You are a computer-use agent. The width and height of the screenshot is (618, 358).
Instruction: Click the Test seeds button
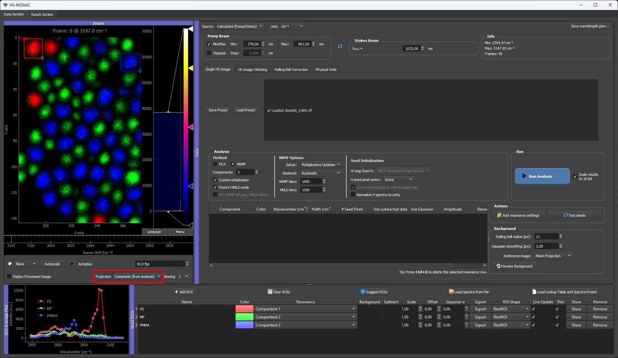574,215
